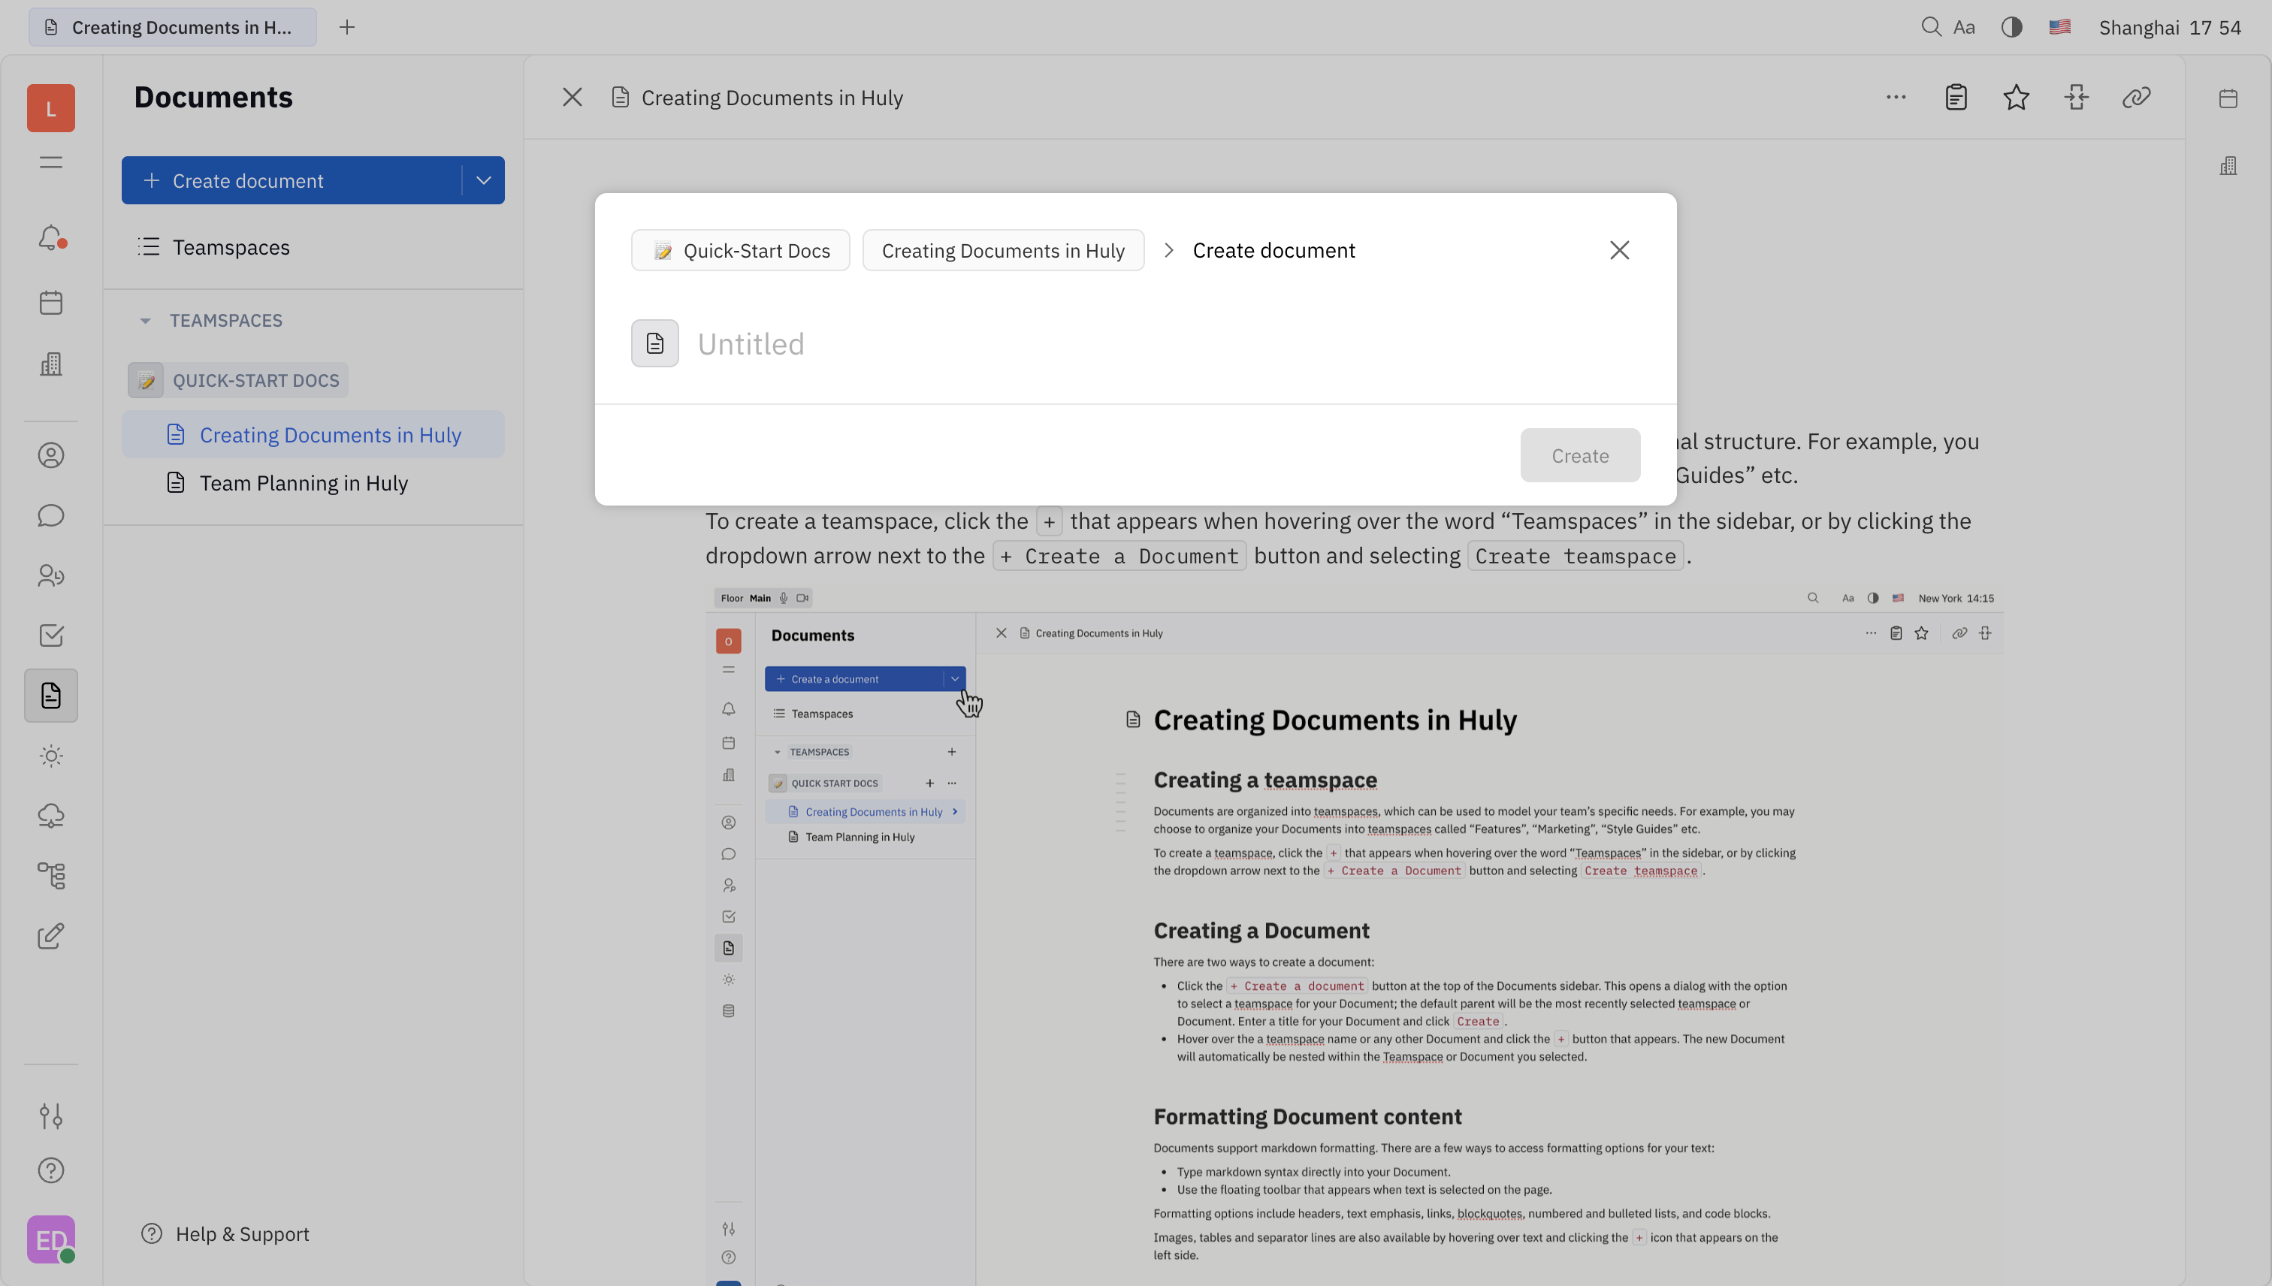Open the Notifications bell icon
This screenshot has height=1286, width=2272.
click(x=50, y=237)
